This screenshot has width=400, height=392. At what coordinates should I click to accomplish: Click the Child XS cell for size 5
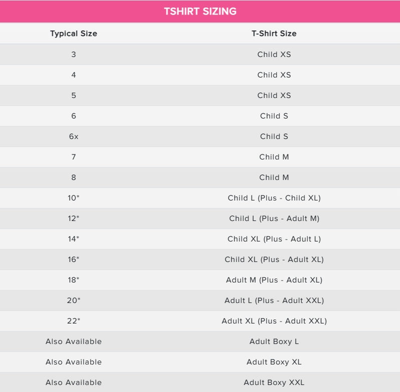point(274,95)
